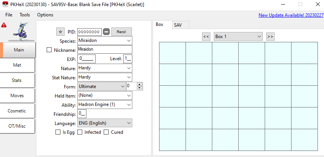Increase form argument with up arrow

pyautogui.click(x=140, y=84)
